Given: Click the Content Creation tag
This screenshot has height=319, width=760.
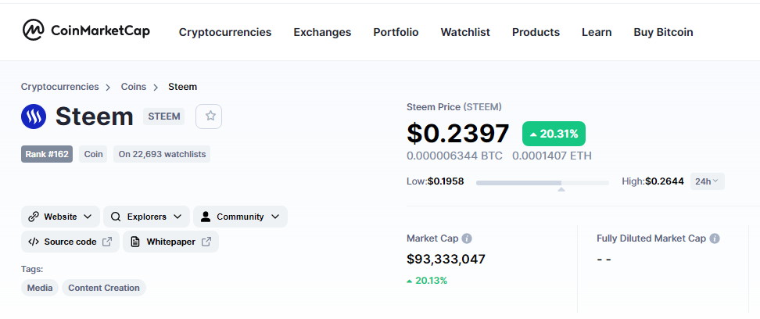Looking at the screenshot, I should click(104, 288).
